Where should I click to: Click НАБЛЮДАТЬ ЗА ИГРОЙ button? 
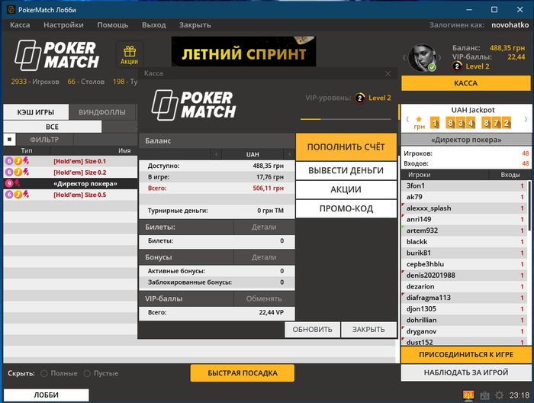[x=466, y=372]
